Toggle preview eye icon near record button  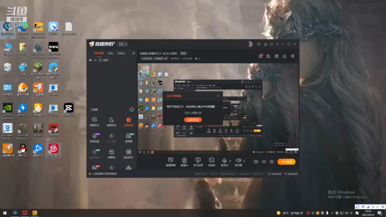point(264,162)
